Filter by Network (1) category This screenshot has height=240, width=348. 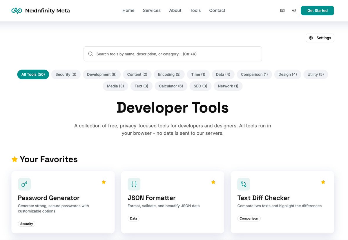click(x=228, y=86)
